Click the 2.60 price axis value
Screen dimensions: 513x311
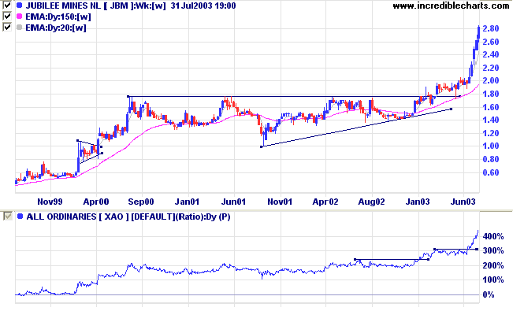(x=491, y=42)
